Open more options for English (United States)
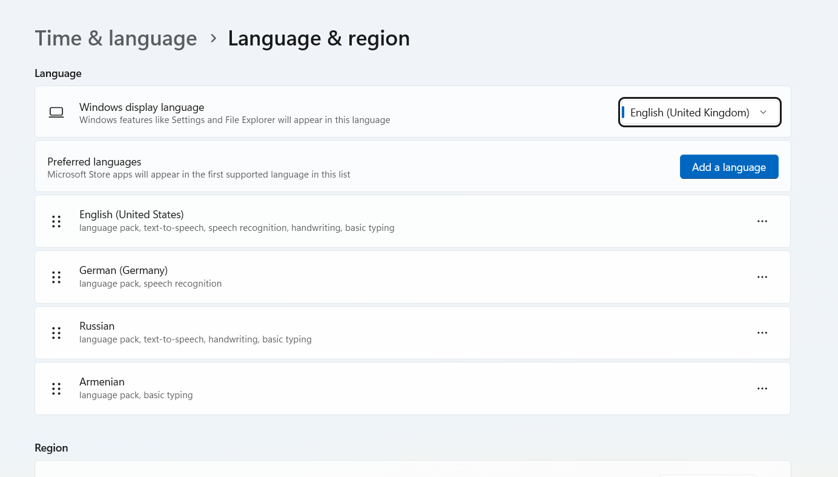 click(x=762, y=221)
